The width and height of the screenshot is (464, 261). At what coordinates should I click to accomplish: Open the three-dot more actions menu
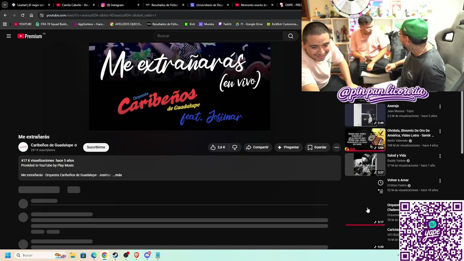[336, 147]
